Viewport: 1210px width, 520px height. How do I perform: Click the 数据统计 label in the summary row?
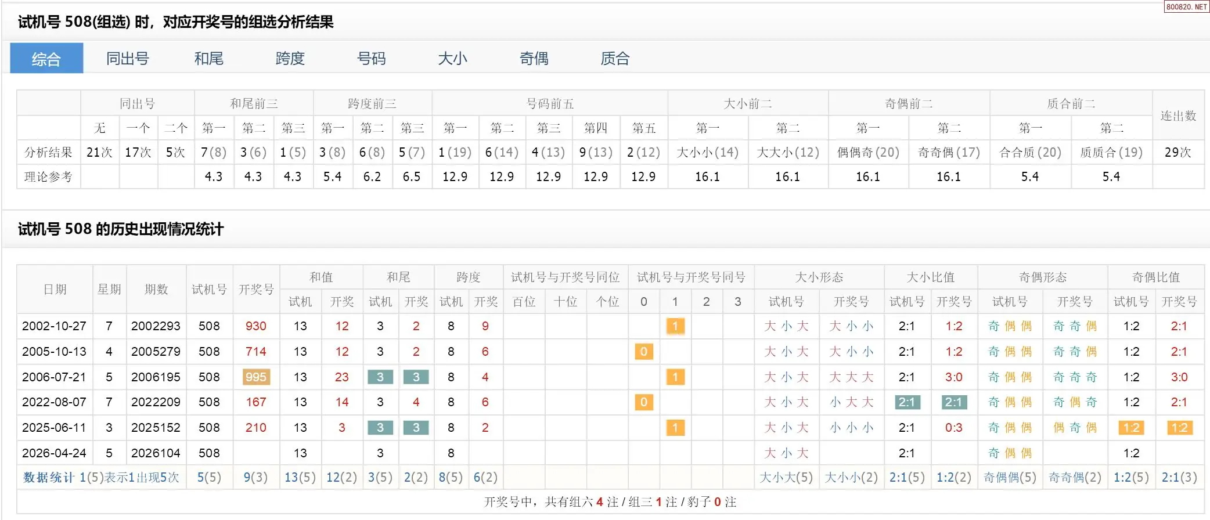pyautogui.click(x=49, y=478)
